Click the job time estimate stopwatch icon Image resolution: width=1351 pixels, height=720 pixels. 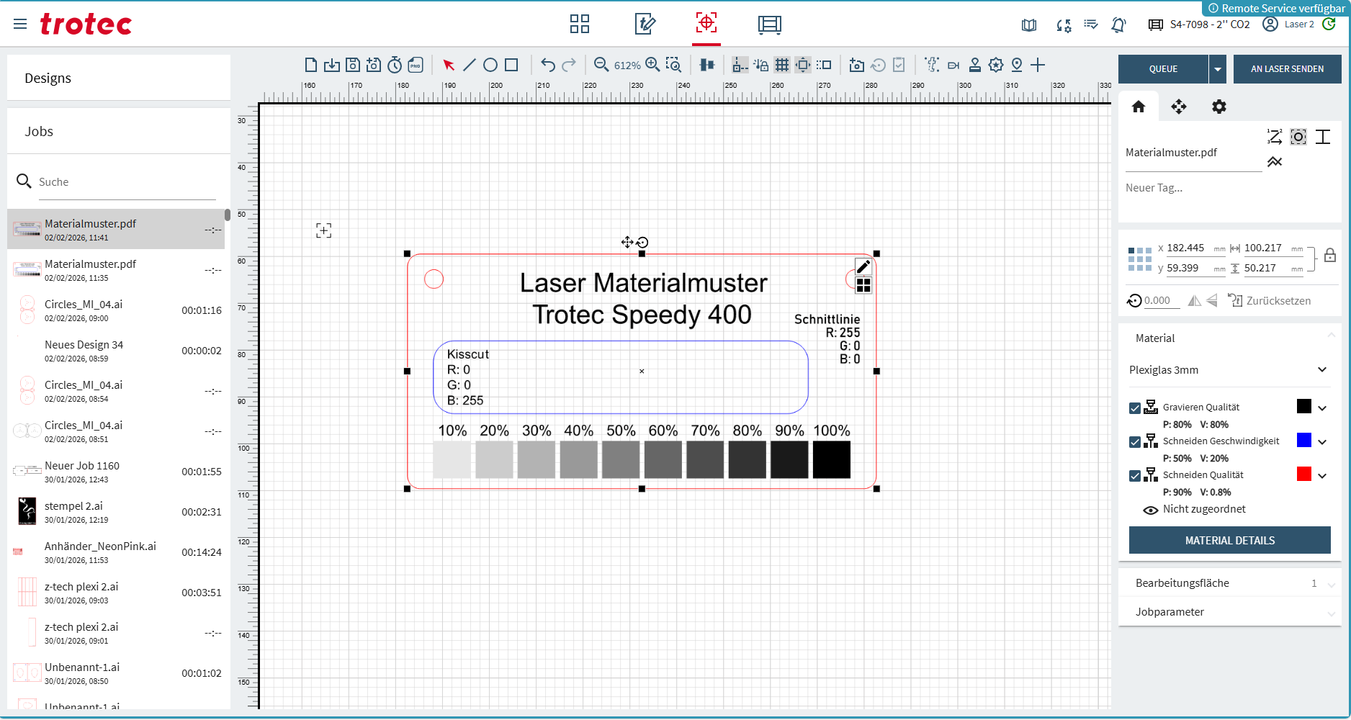pos(395,66)
